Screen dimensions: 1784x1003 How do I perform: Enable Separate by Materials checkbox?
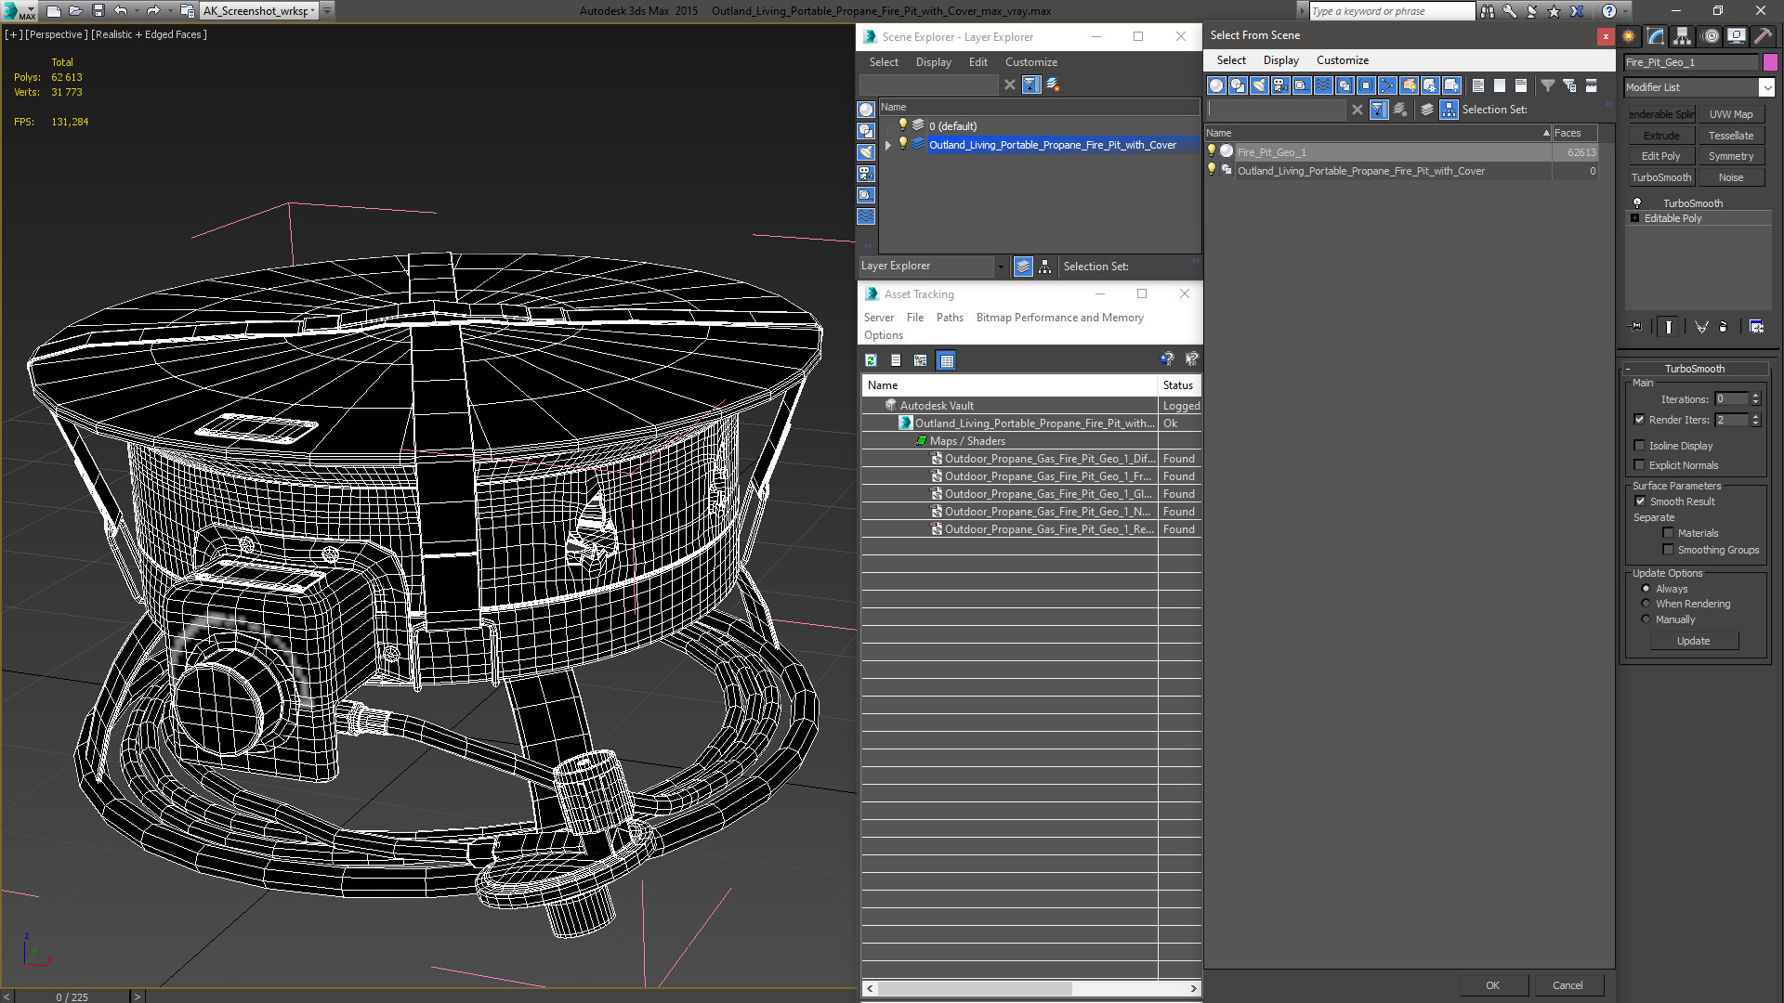(1668, 533)
